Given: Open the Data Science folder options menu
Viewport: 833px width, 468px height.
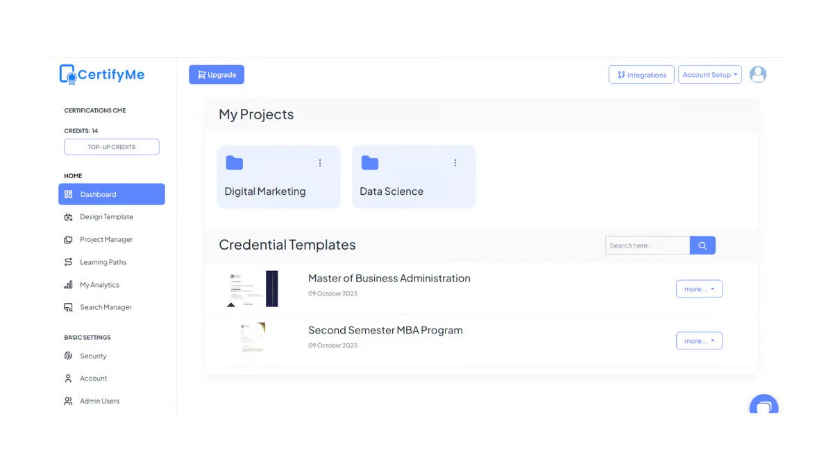Looking at the screenshot, I should 455,162.
